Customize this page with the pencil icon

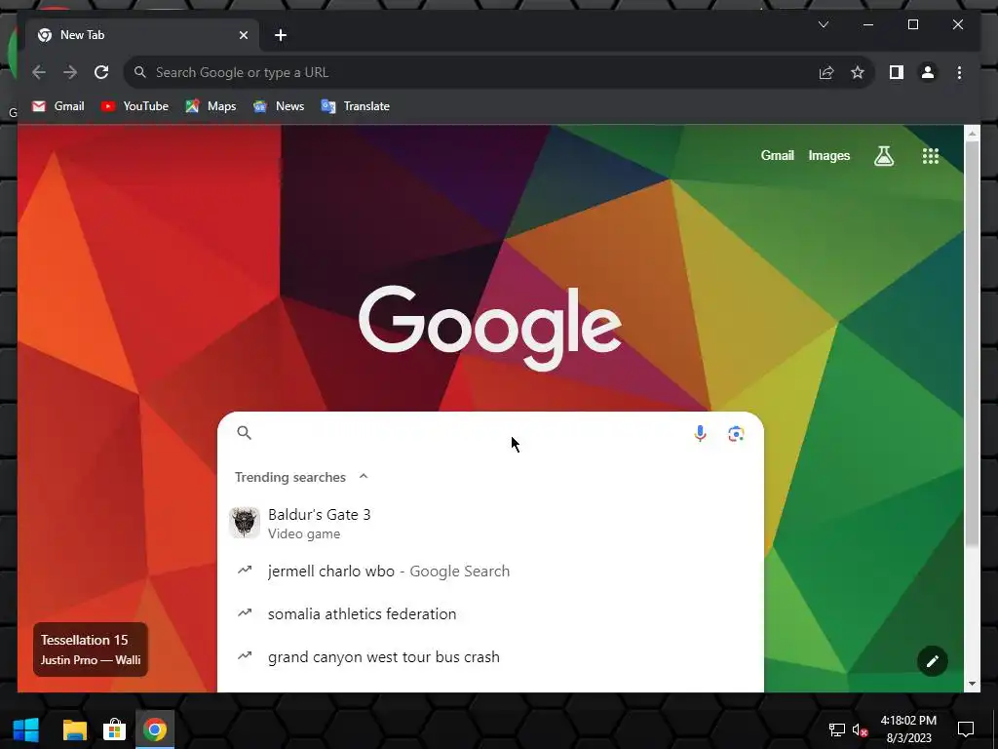point(933,661)
